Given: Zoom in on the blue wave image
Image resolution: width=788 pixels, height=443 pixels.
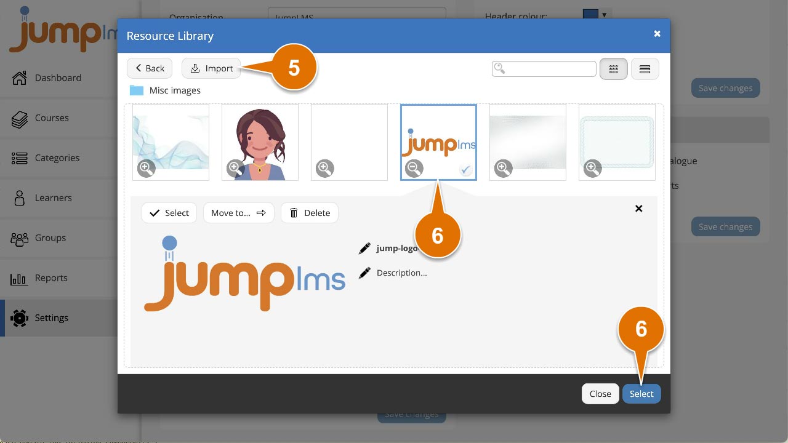Looking at the screenshot, I should [x=146, y=168].
